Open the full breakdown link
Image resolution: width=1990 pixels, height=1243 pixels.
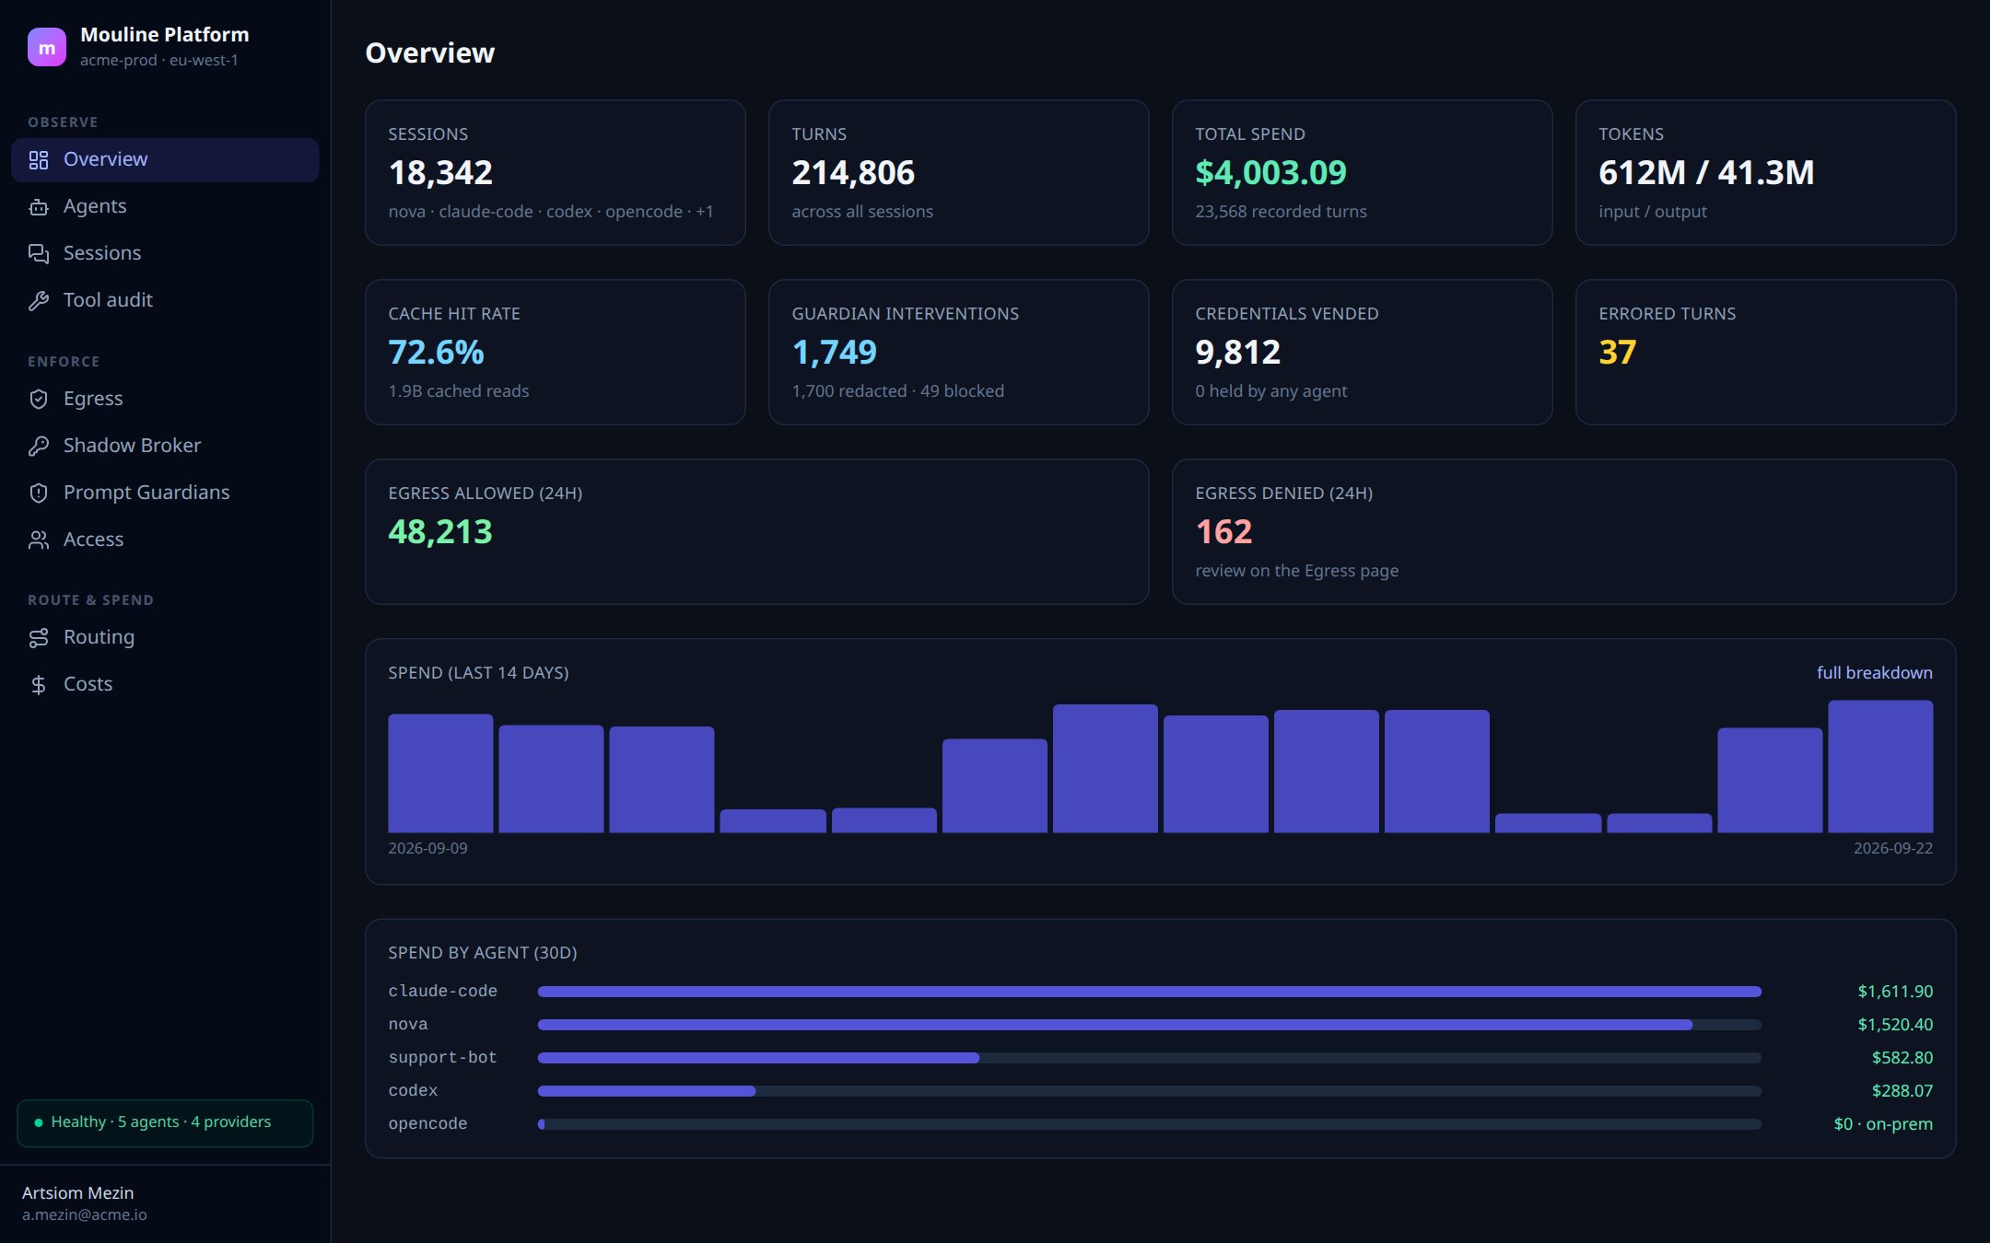1874,673
